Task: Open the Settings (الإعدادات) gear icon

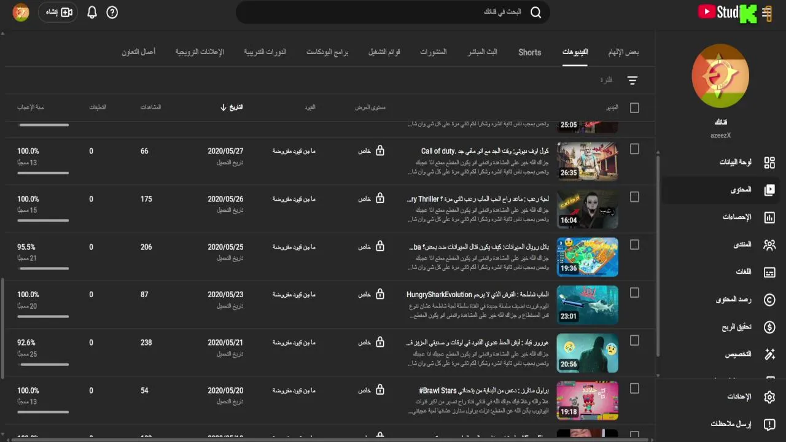Action: pos(769,397)
